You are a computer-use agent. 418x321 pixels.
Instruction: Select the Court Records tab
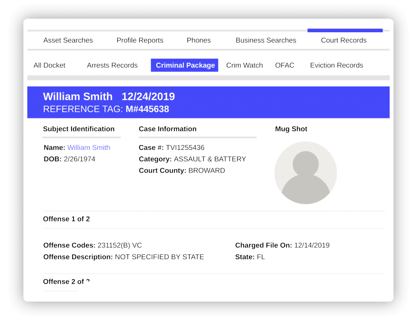pos(344,40)
